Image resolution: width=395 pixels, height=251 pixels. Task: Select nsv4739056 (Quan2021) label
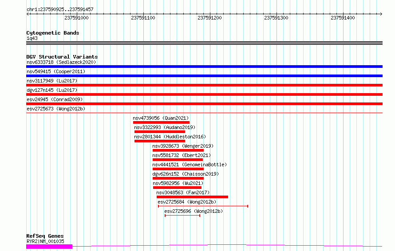(161, 118)
